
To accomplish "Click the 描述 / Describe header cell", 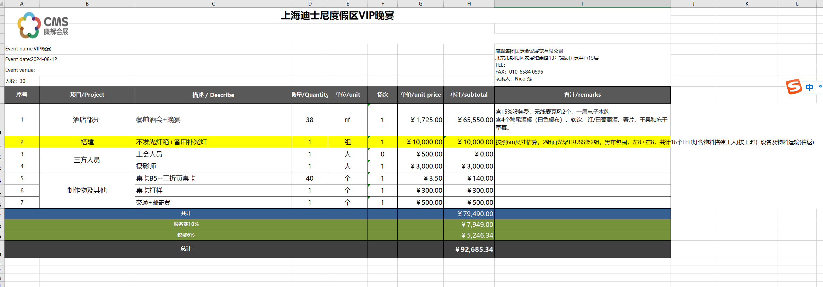I will (213, 95).
